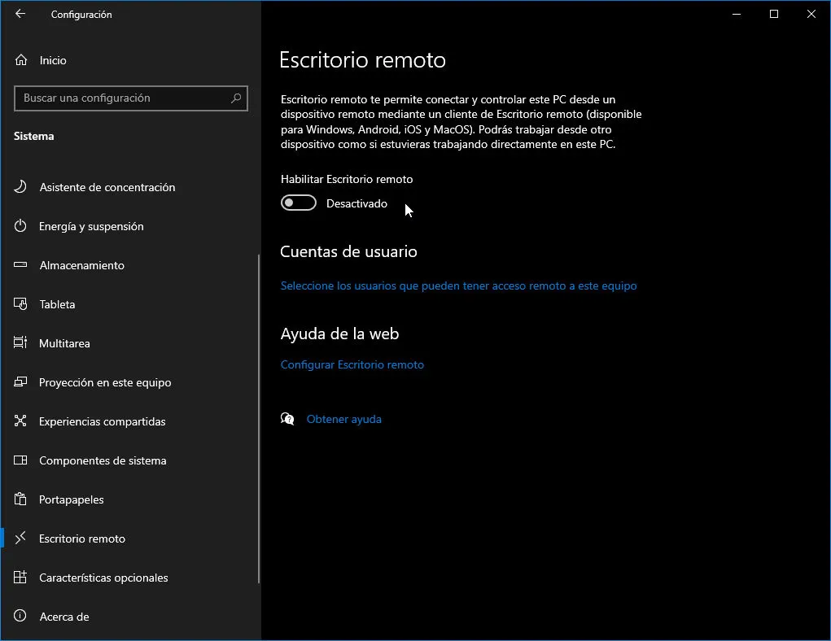Viewport: 831px width, 641px height.
Task: Click the Escritorio remoto page title
Action: tap(362, 60)
